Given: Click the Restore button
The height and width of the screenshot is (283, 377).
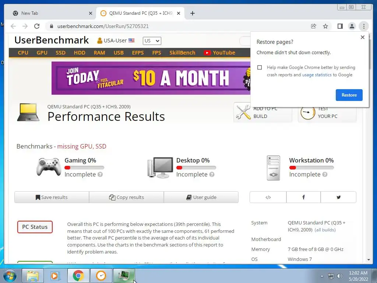Looking at the screenshot, I should (349, 95).
